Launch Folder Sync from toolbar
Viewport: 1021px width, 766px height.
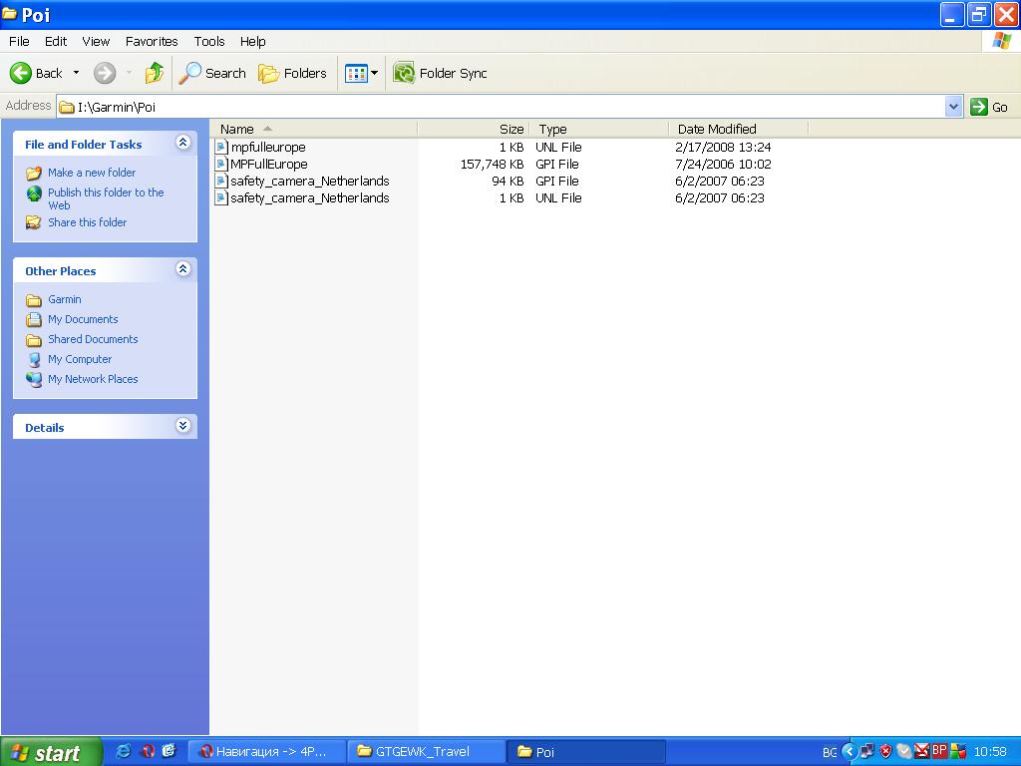[x=440, y=73]
